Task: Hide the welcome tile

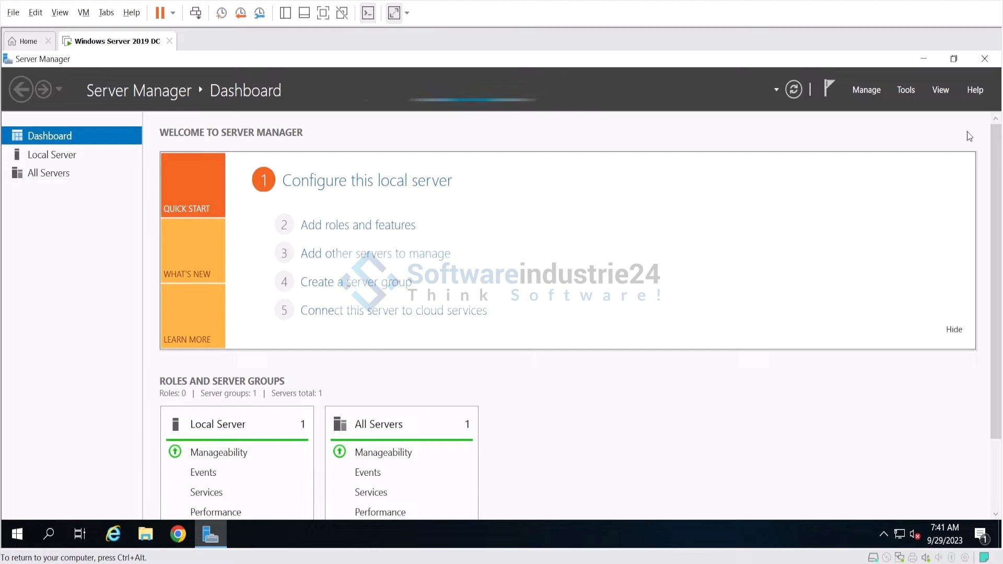Action: tap(954, 330)
